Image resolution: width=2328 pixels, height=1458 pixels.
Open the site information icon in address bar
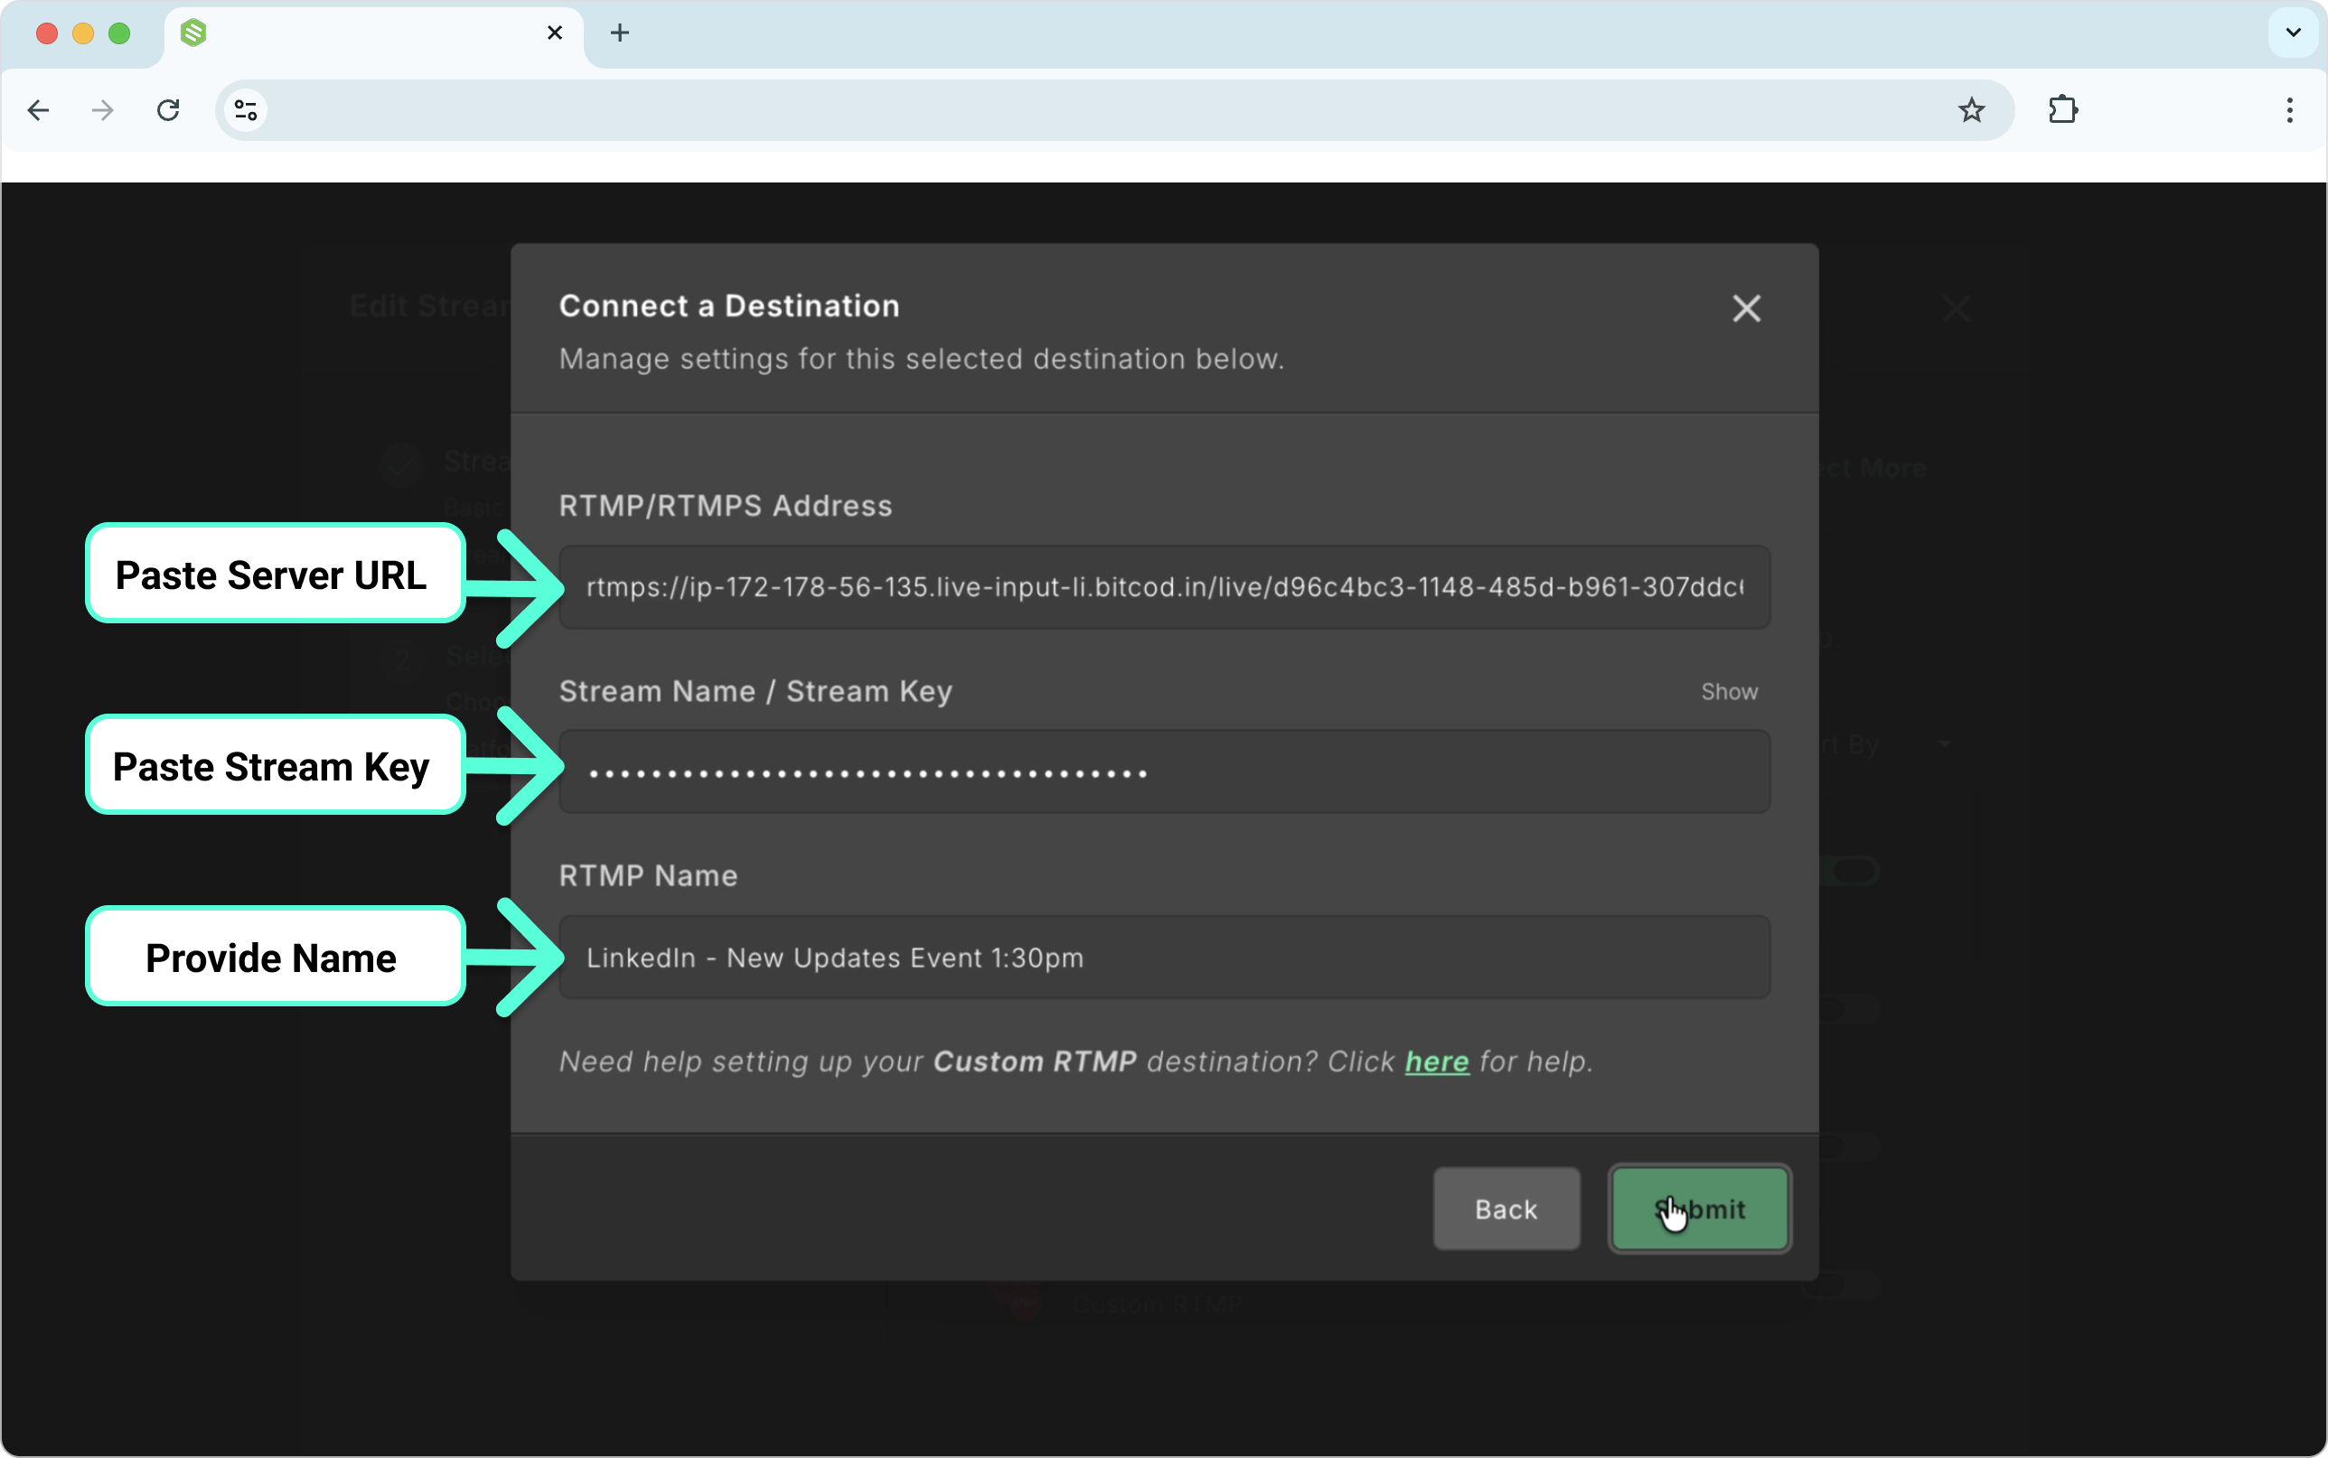coord(246,110)
